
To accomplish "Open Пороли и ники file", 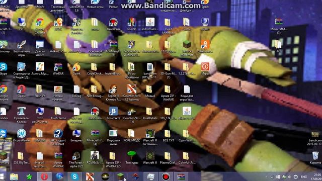I will point(113,137).
